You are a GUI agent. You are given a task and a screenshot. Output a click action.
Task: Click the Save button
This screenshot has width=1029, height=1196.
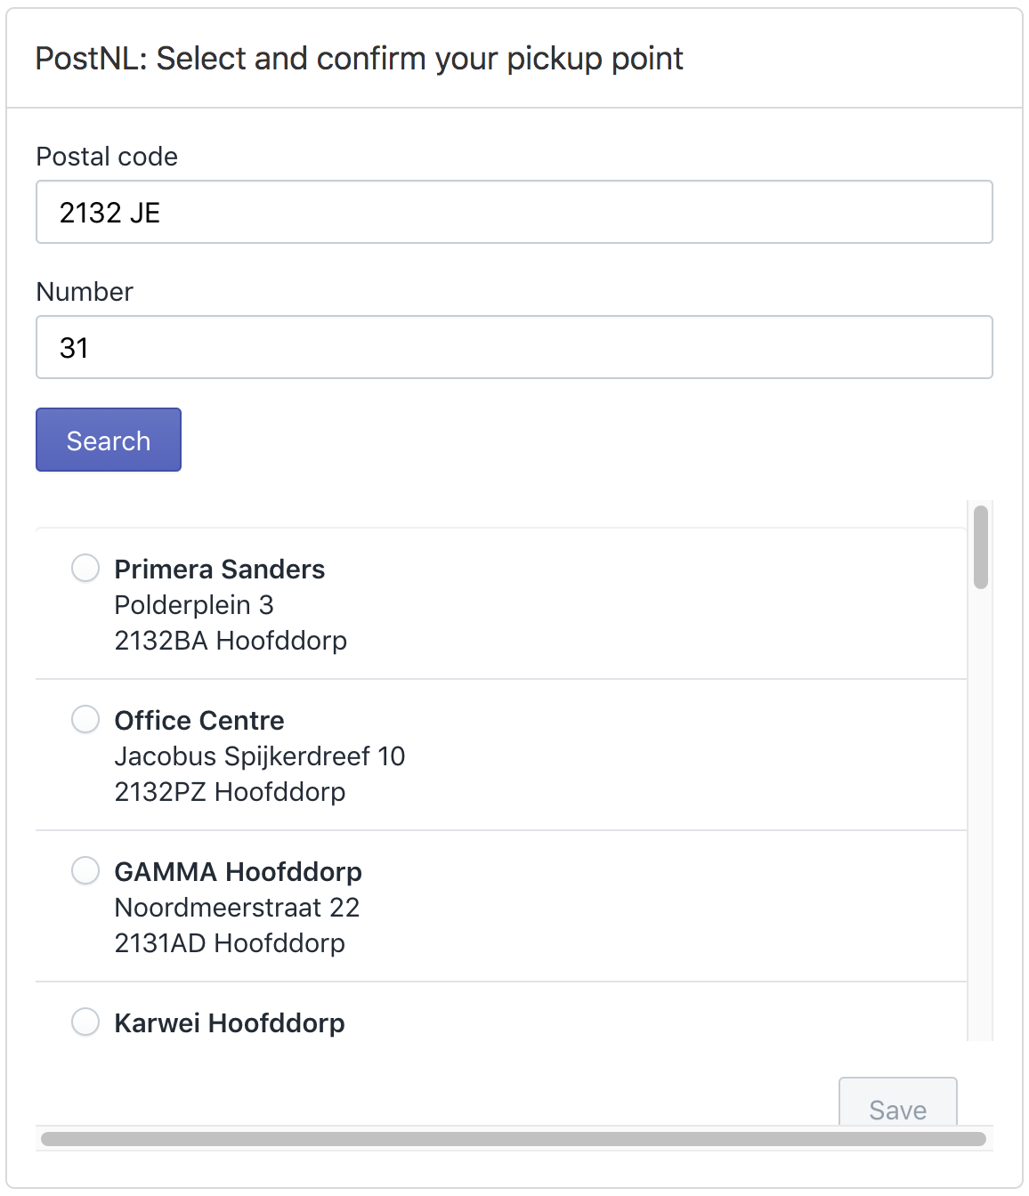[x=897, y=1105]
